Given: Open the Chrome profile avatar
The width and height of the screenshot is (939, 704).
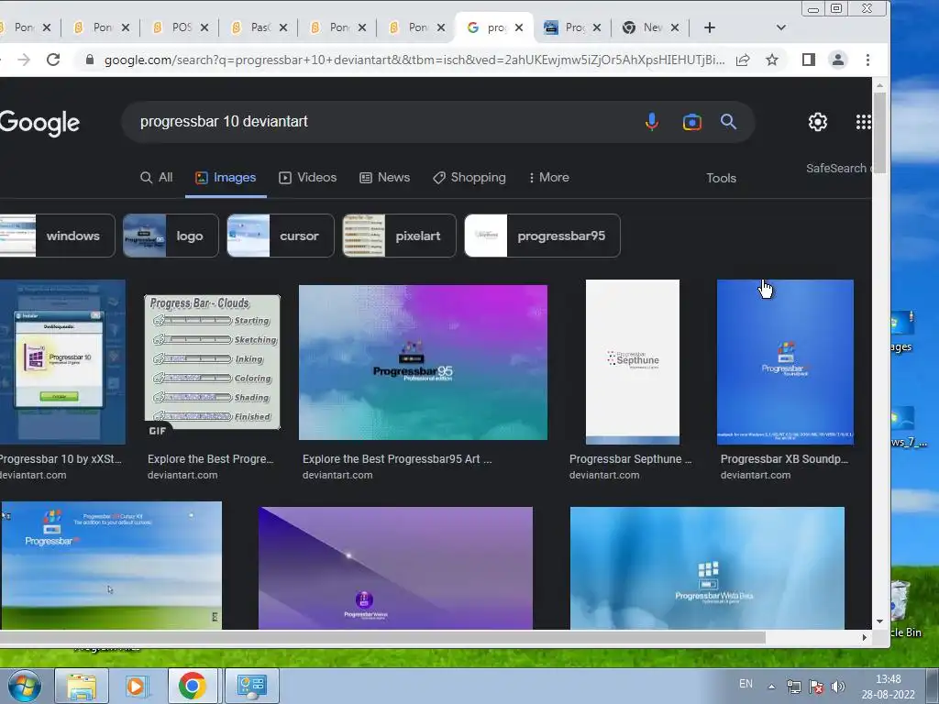Looking at the screenshot, I should click(838, 60).
